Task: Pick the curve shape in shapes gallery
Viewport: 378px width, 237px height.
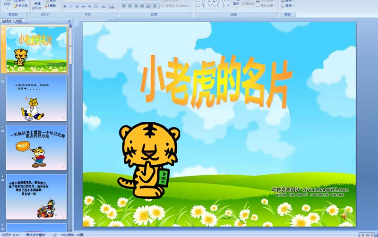Action: (x=208, y=5)
